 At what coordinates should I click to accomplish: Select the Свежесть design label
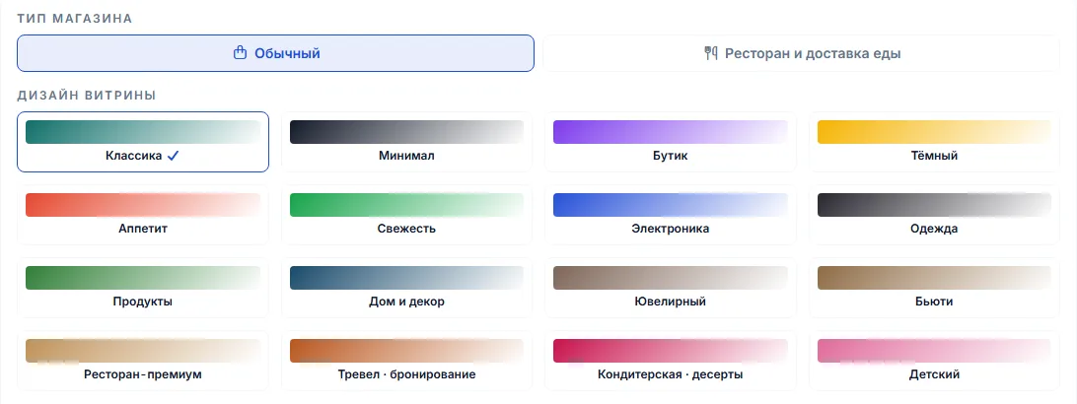coord(406,229)
